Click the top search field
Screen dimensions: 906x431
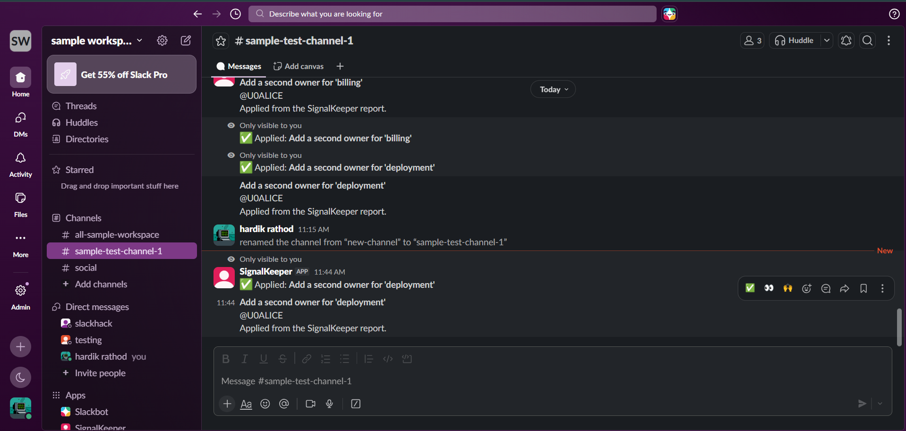click(453, 14)
